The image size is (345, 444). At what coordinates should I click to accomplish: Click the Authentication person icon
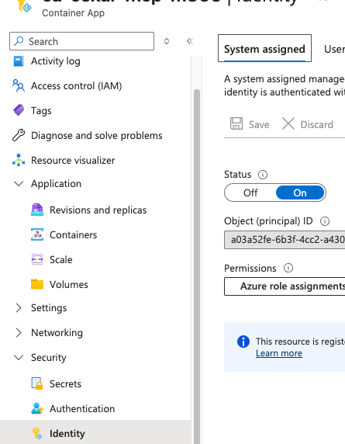pyautogui.click(x=37, y=408)
